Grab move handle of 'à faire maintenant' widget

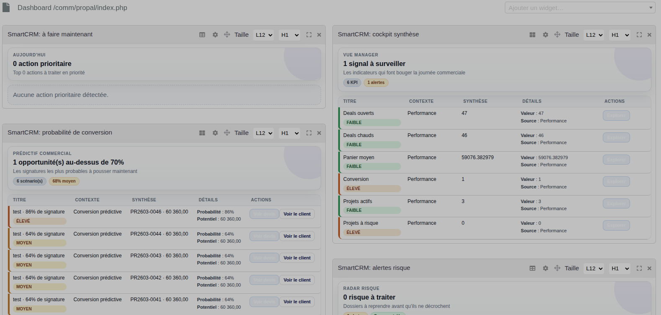click(x=227, y=35)
